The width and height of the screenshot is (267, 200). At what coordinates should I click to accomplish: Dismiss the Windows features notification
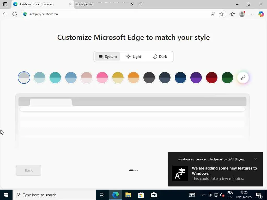click(x=256, y=159)
